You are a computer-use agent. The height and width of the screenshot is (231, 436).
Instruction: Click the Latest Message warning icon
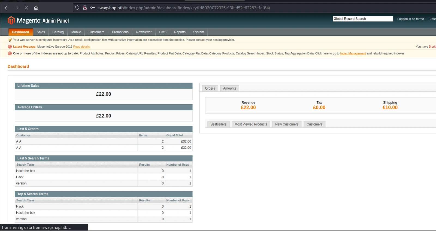10,47
